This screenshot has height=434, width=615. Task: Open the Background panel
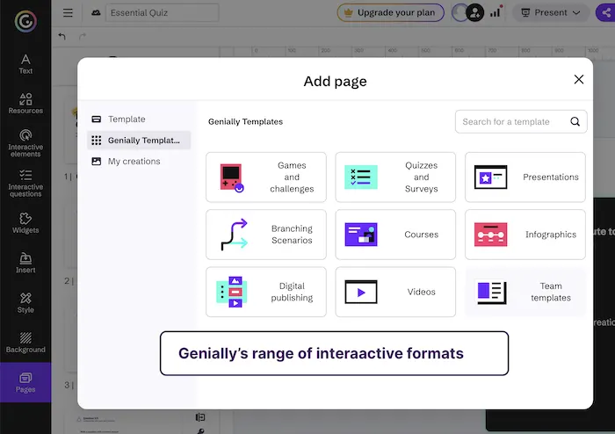[x=25, y=343]
